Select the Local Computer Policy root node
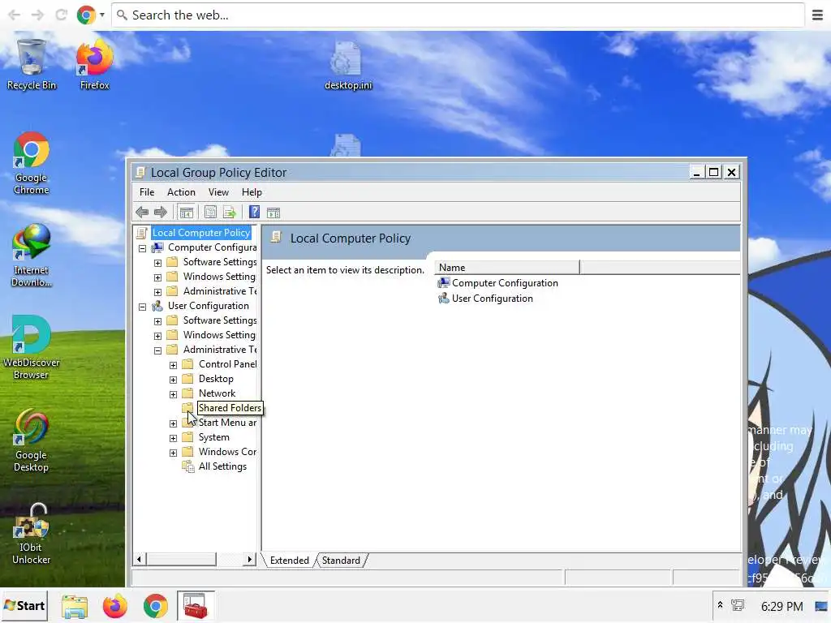The width and height of the screenshot is (831, 623). pyautogui.click(x=201, y=233)
